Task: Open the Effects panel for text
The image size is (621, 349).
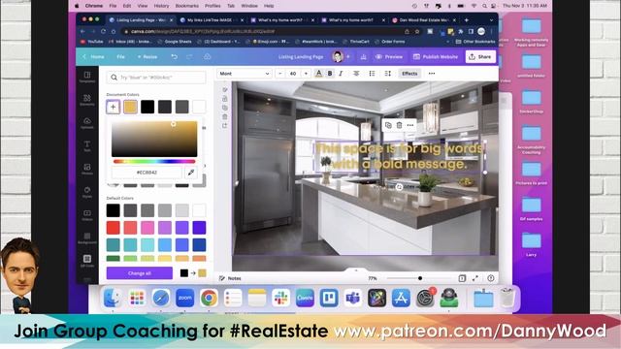Action: [x=409, y=74]
